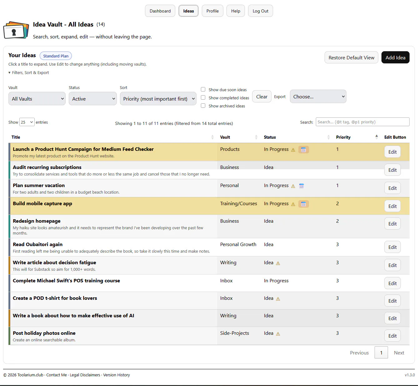
Task: Enable Show archived ideas checkbox
Action: (x=203, y=106)
